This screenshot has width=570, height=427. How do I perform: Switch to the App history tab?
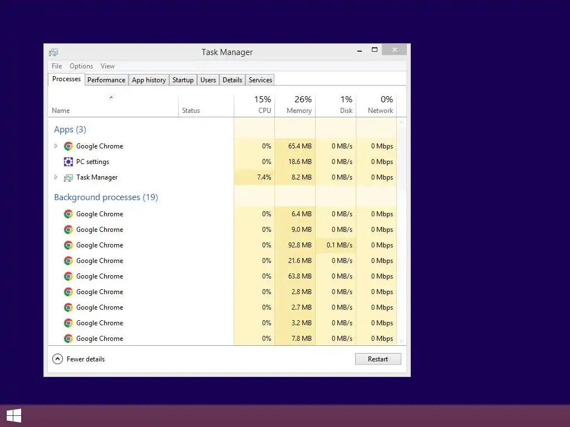[149, 80]
